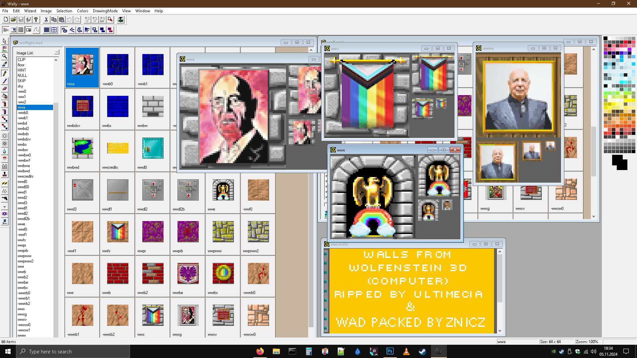Click the yellow question mark Help icon
The image size is (637, 358).
tap(36, 20)
